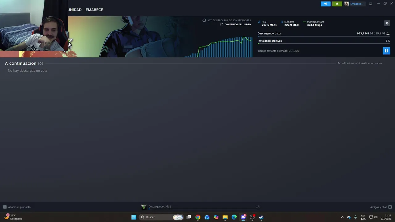Click Descargando 1 de 1 status
The width and height of the screenshot is (395, 222).
(x=160, y=207)
